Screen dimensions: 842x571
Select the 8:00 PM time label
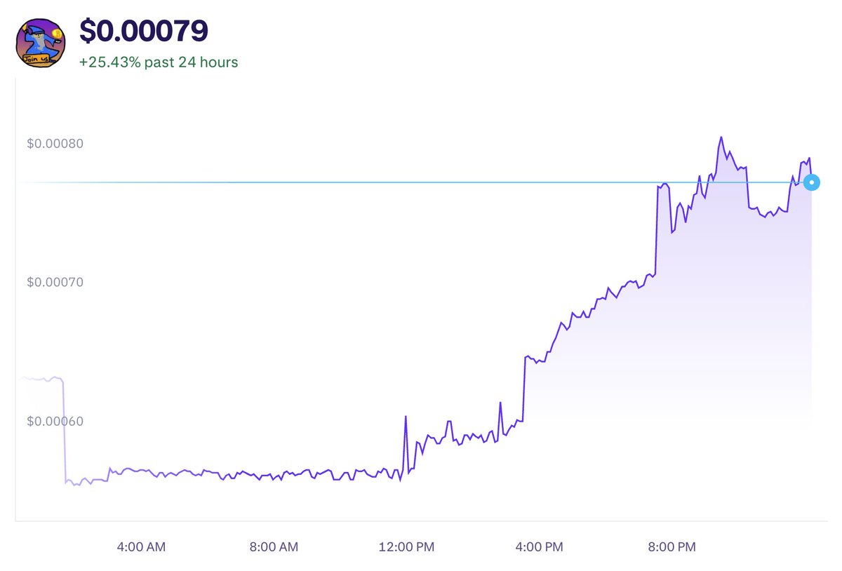pos(671,546)
